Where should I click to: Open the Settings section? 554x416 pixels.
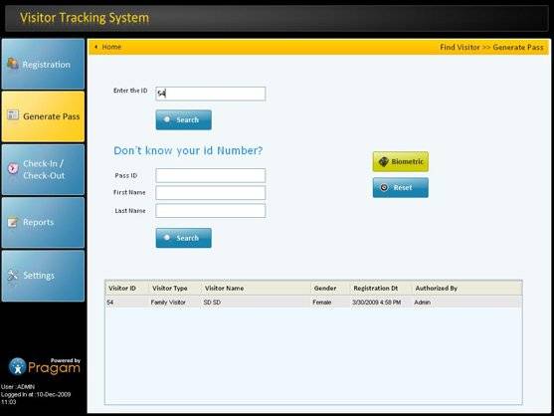click(x=43, y=276)
